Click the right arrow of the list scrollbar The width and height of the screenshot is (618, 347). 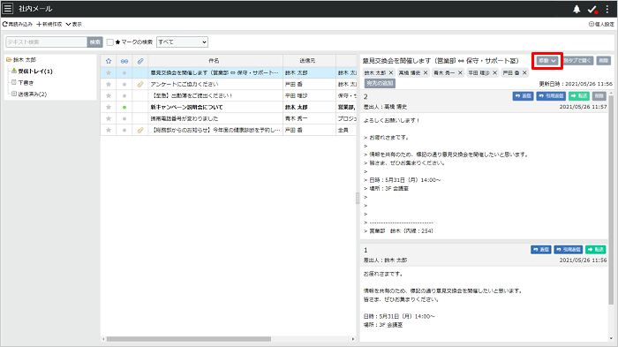353,339
